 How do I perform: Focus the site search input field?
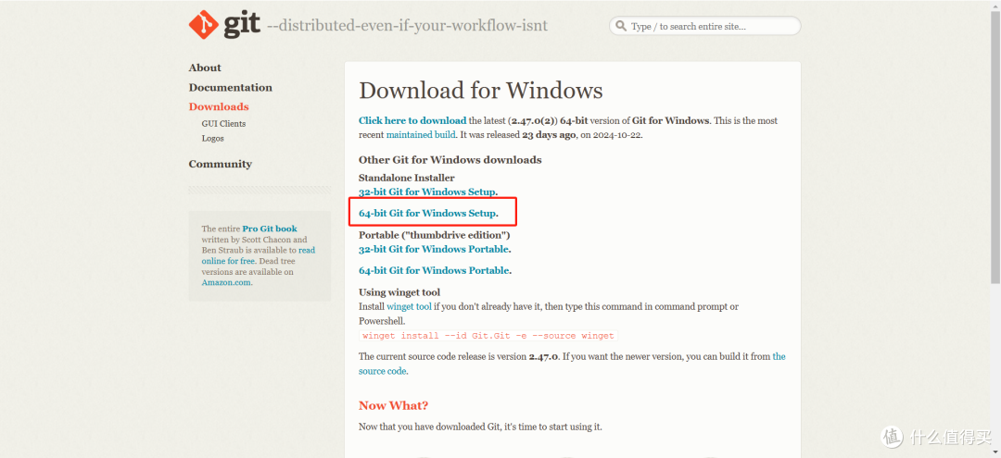[x=704, y=26]
